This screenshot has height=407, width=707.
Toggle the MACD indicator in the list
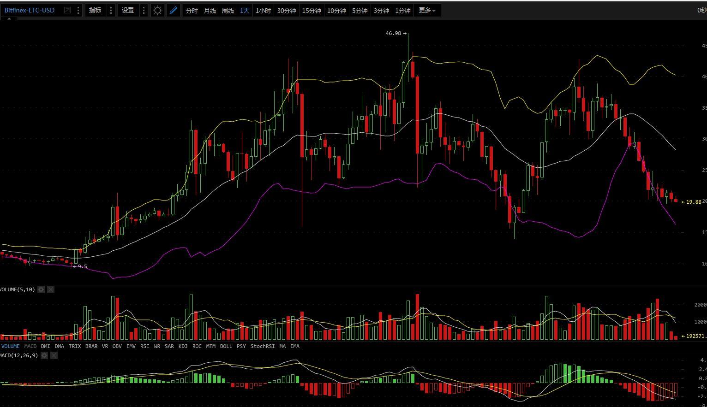[30, 346]
